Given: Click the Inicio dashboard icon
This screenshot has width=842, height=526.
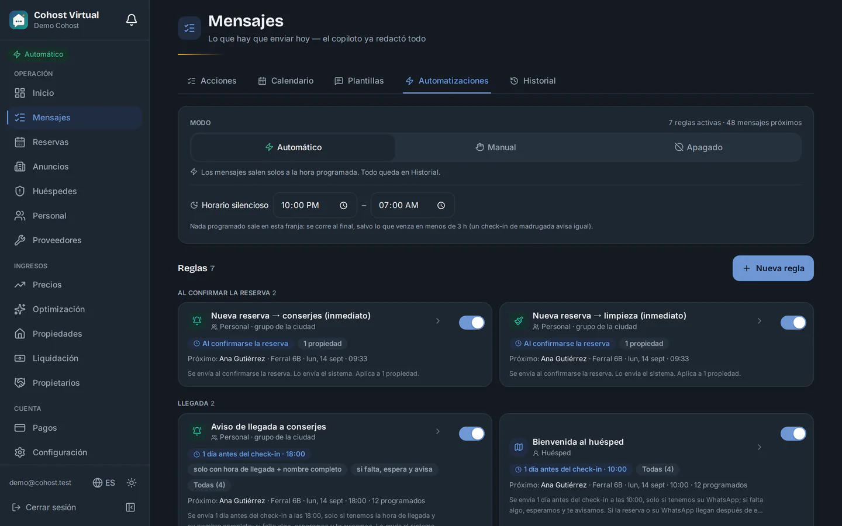Looking at the screenshot, I should [20, 93].
